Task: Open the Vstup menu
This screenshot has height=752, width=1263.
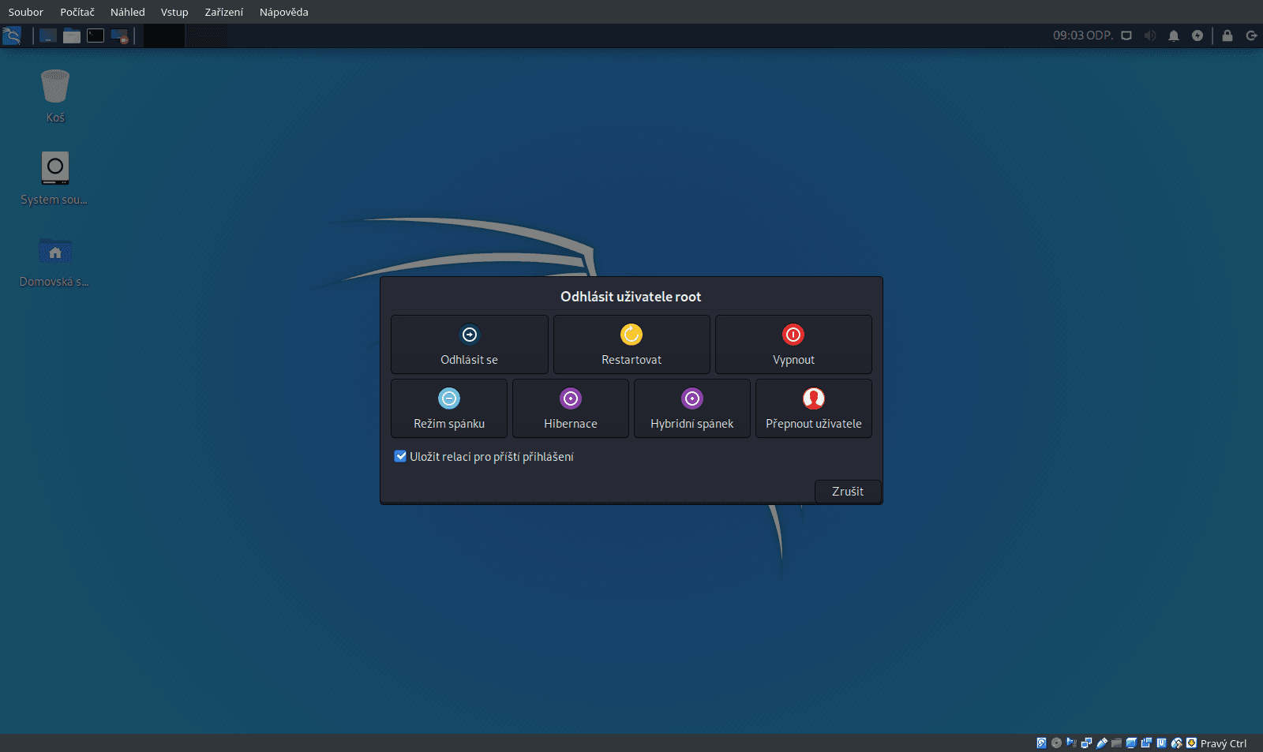Action: [x=174, y=12]
